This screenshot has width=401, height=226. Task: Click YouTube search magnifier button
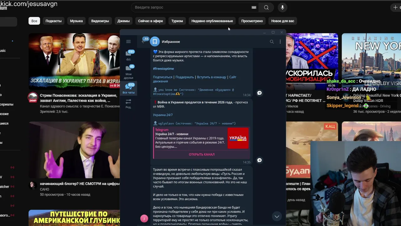pos(266,8)
